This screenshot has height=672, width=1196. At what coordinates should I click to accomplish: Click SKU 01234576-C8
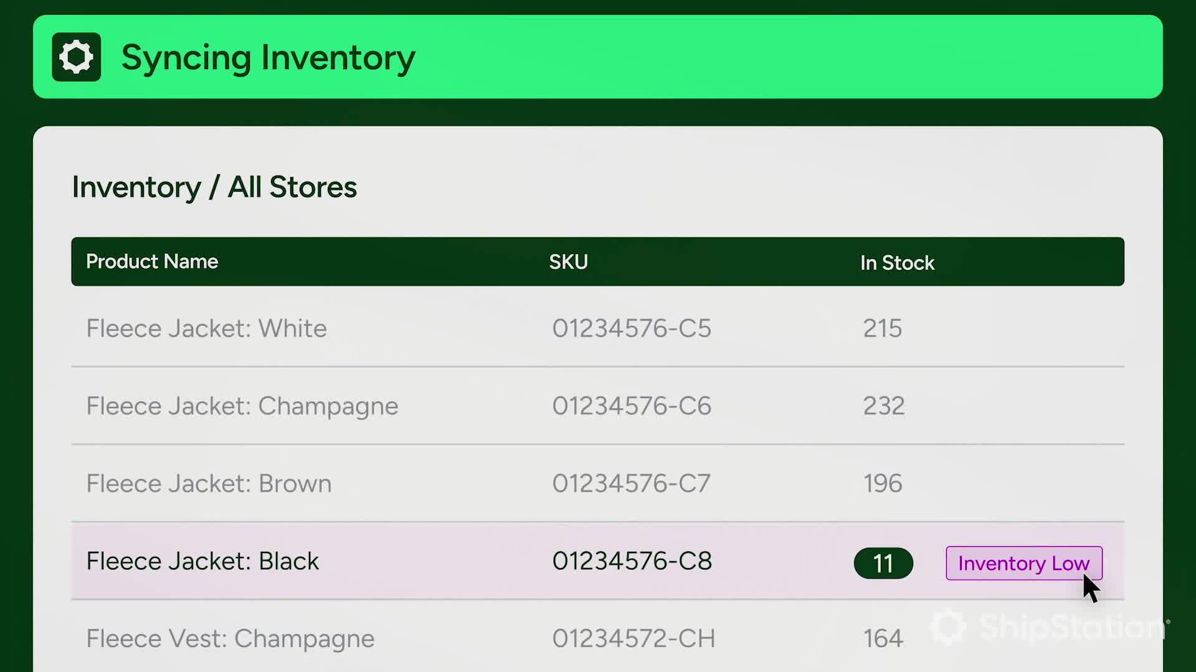pyautogui.click(x=632, y=561)
